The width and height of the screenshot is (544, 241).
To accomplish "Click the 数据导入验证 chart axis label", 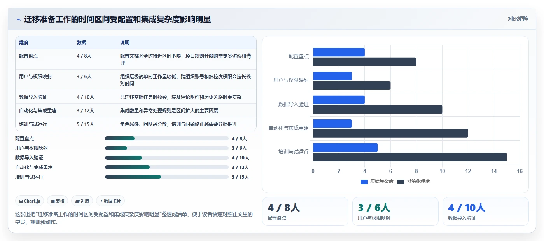I will [294, 104].
